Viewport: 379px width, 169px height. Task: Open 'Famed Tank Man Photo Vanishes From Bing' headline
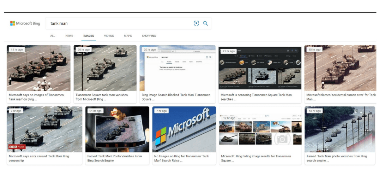(115, 158)
